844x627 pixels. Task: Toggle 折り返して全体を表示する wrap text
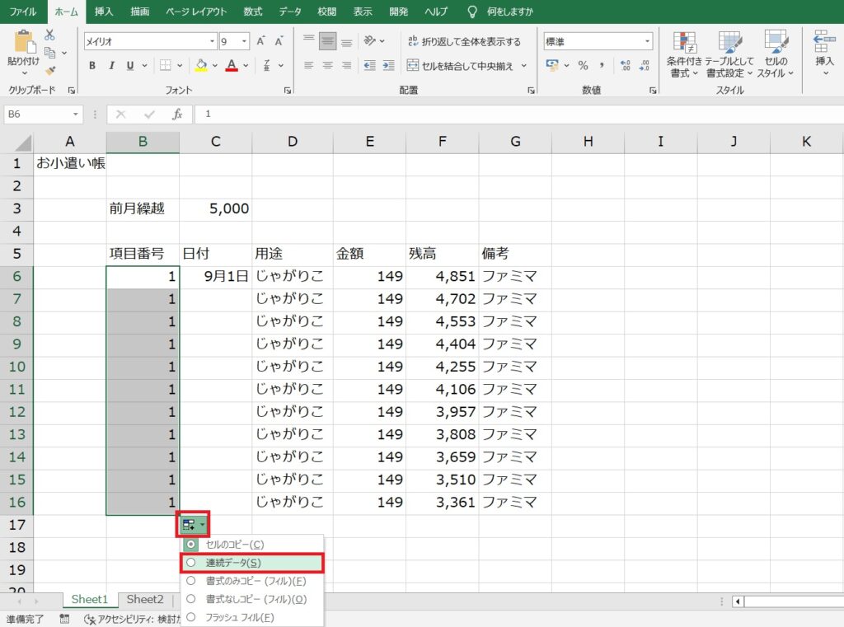pyautogui.click(x=464, y=41)
